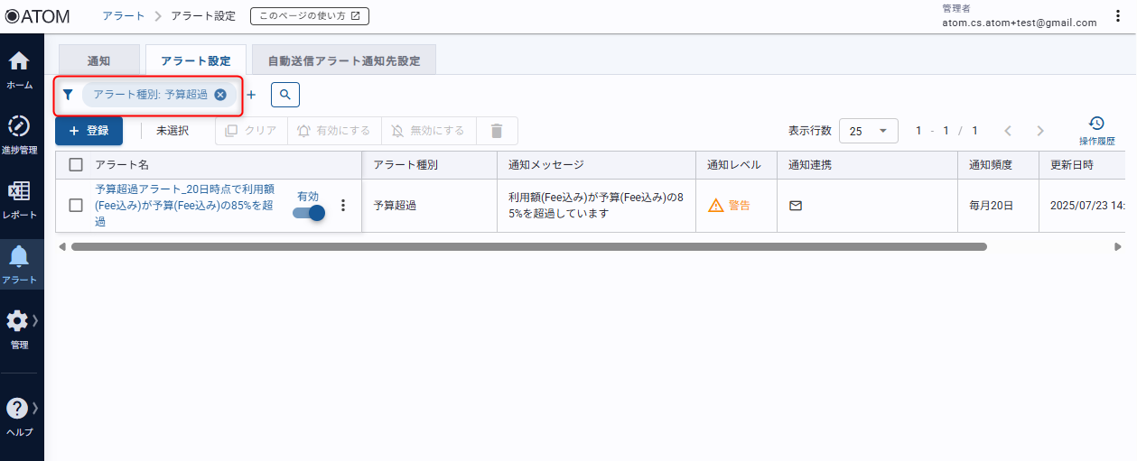
Task: Switch to the 通知 tab
Action: tap(98, 60)
